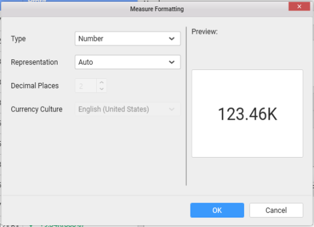This screenshot has width=314, height=227.
Task: Increase Decimal Places with the up arrow
Action: coord(102,82)
